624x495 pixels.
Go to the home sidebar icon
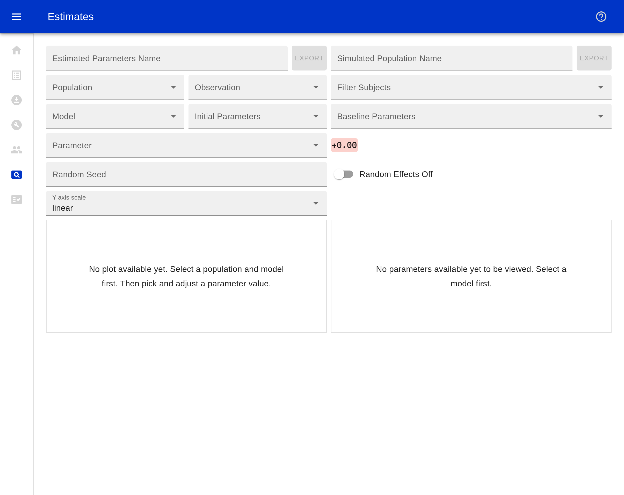17,50
